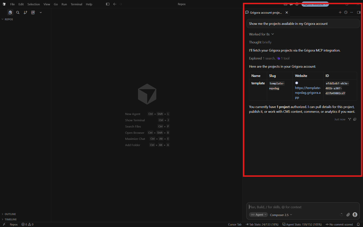Image resolution: width=363 pixels, height=227 pixels.
Task: Open the View menu
Action: 47,4
